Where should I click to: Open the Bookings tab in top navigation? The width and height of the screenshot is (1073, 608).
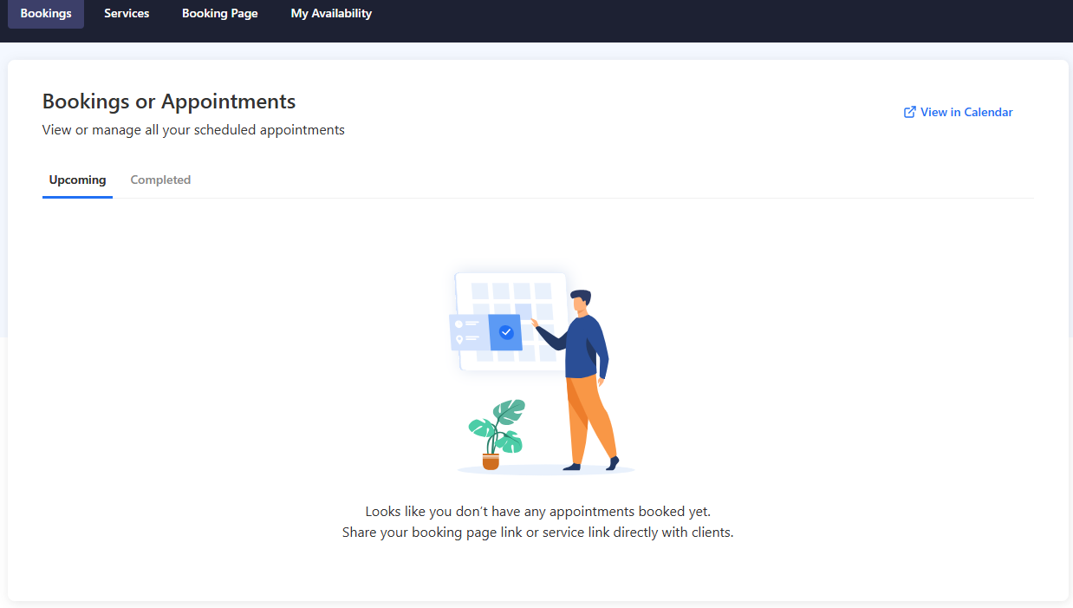point(46,14)
